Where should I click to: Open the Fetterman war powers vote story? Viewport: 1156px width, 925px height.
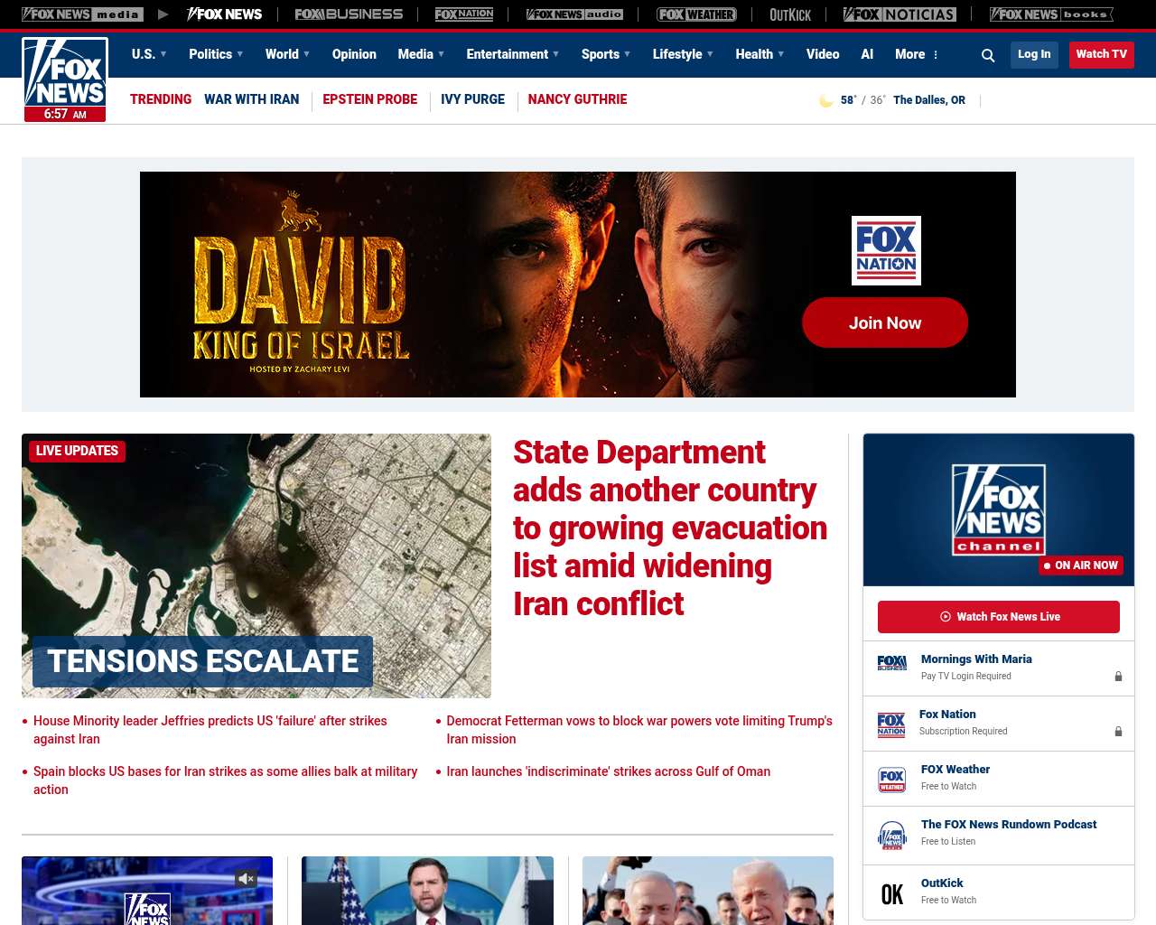click(x=639, y=730)
